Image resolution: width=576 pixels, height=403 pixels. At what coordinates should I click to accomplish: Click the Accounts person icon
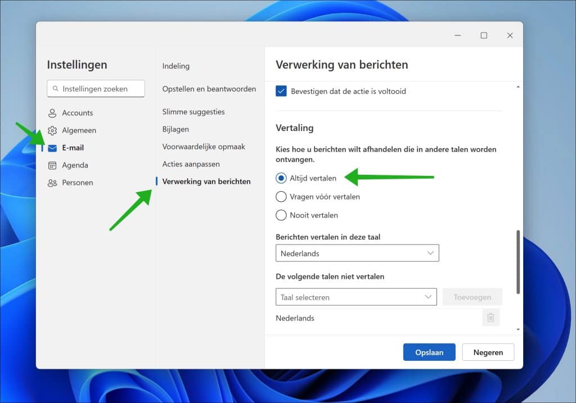click(x=52, y=113)
